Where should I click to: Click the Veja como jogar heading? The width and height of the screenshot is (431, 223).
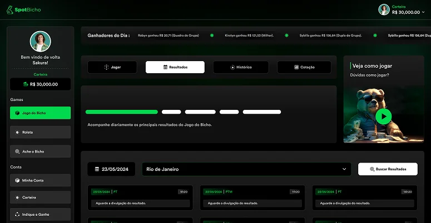coord(372,66)
